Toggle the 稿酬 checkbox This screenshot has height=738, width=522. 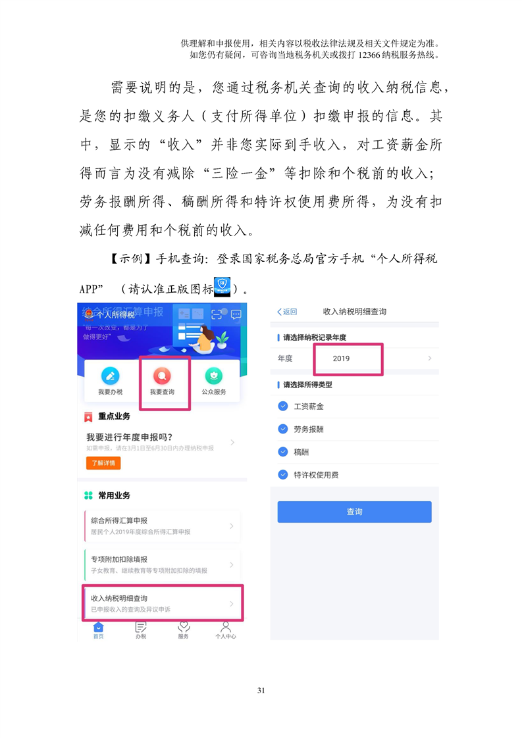tap(282, 452)
